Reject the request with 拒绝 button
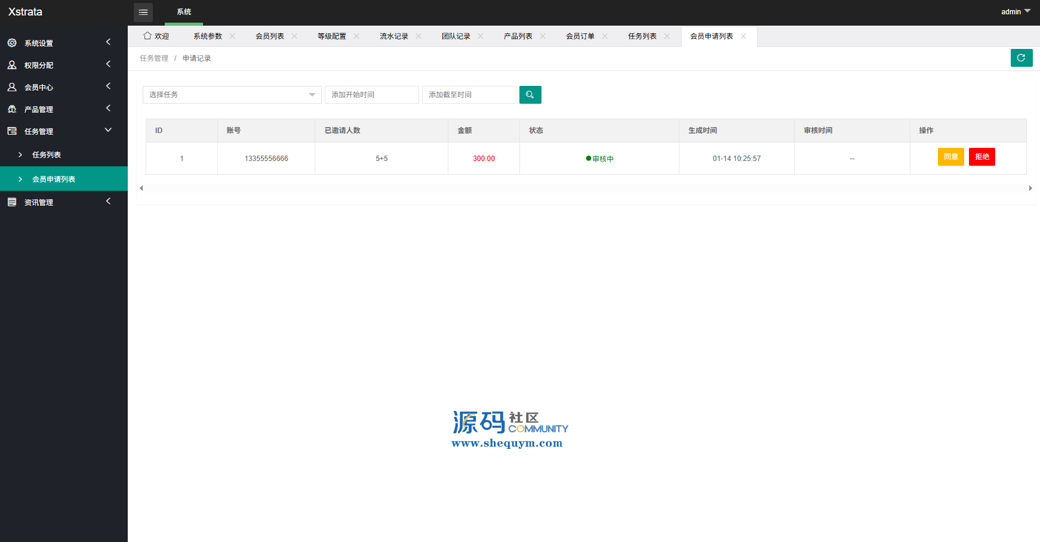 (x=981, y=157)
